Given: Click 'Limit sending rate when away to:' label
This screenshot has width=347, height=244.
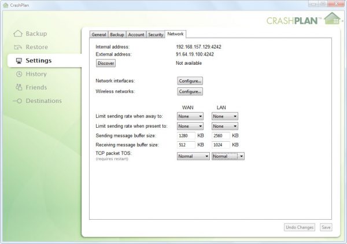Looking at the screenshot, I should coord(129,116).
